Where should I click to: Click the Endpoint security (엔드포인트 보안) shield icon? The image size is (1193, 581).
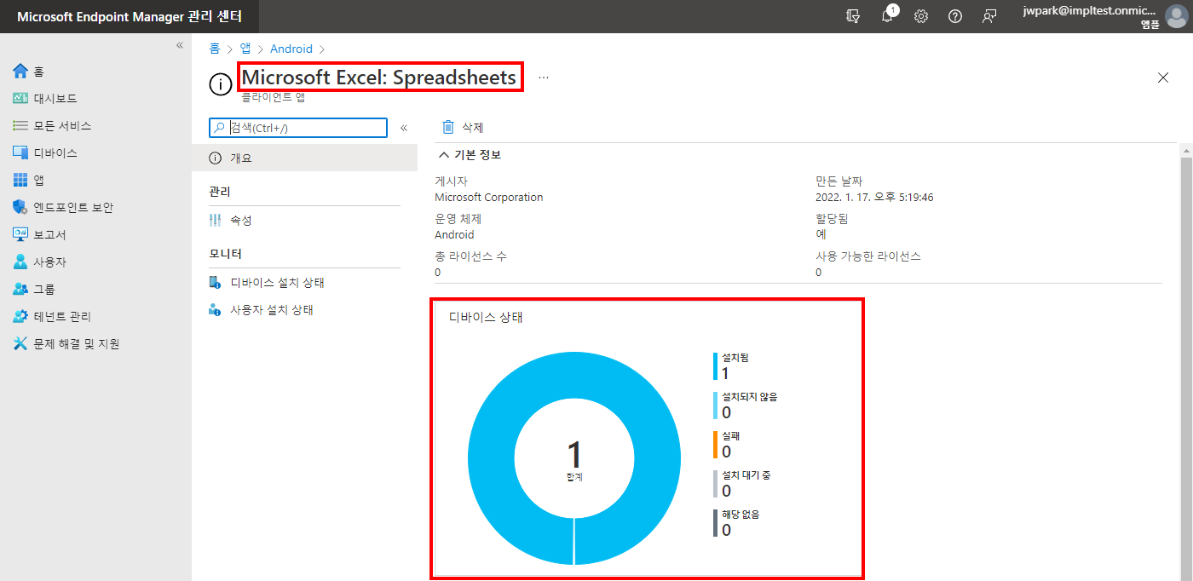coord(20,207)
